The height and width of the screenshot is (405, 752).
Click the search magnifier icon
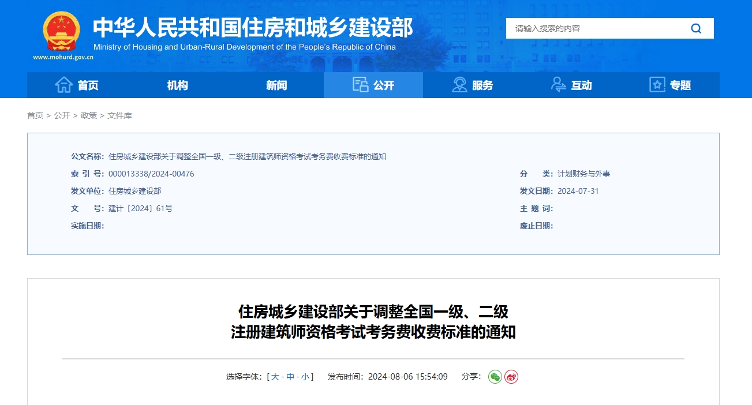pos(696,28)
